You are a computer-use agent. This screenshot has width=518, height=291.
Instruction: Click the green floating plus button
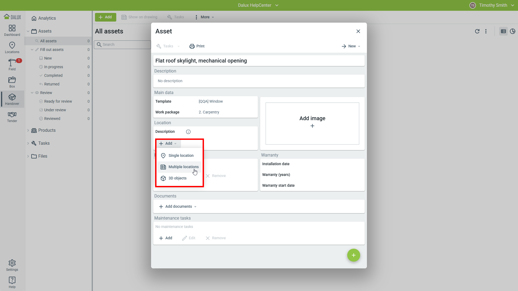353,255
